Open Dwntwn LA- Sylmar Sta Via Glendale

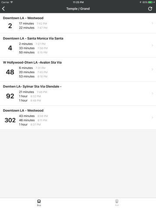[x=32, y=86]
